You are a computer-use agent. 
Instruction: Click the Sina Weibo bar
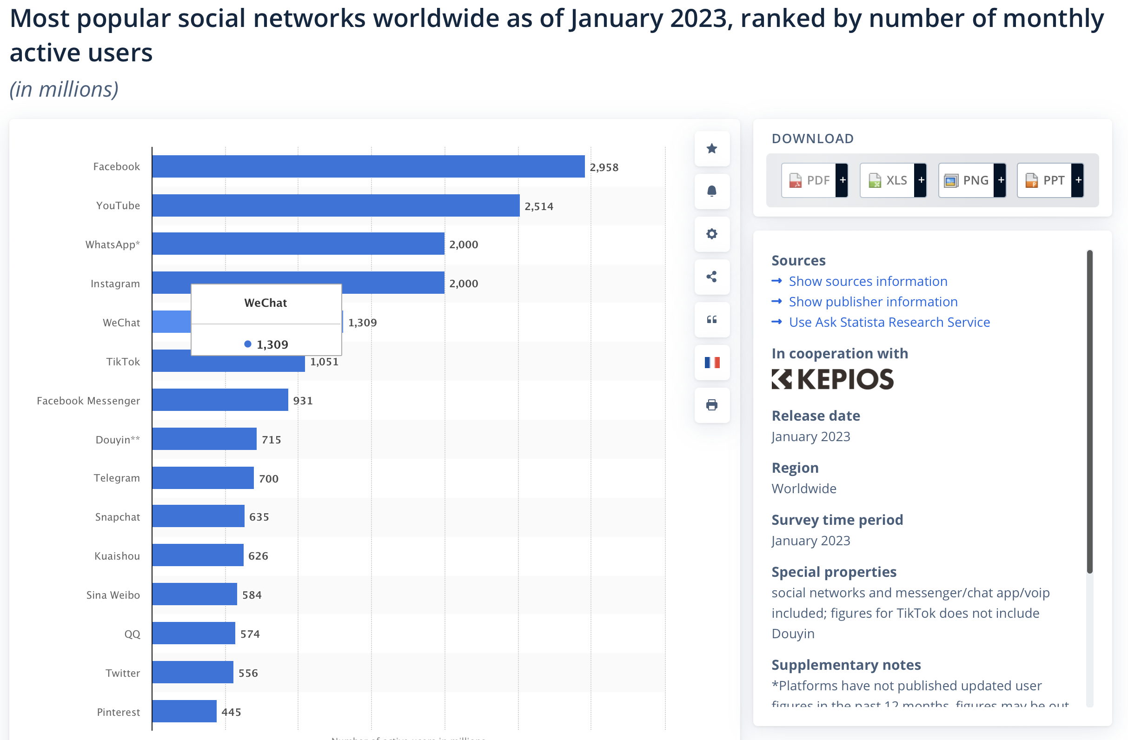click(195, 594)
